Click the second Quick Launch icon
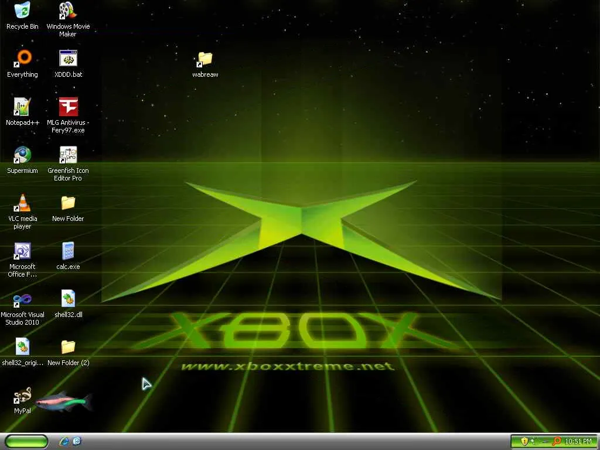 77,441
